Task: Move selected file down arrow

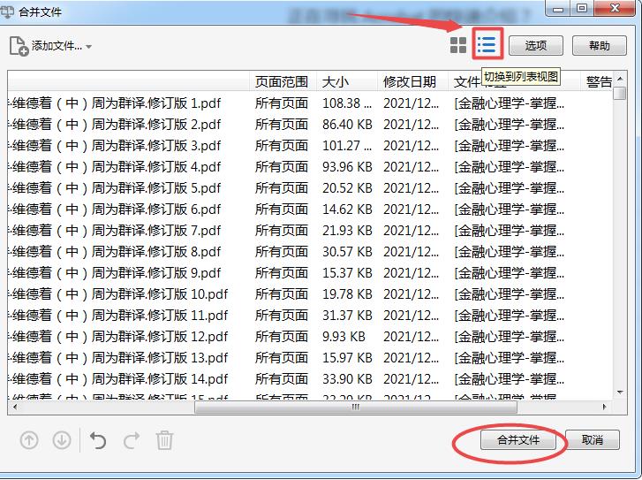Action: click(x=62, y=439)
